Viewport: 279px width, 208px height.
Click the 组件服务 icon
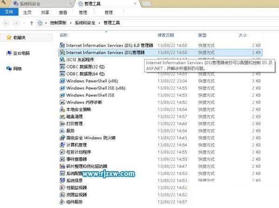pos(62,202)
